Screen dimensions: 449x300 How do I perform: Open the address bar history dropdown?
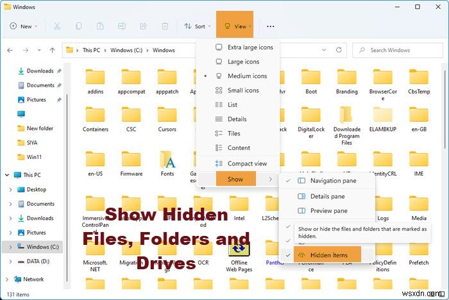coord(324,50)
